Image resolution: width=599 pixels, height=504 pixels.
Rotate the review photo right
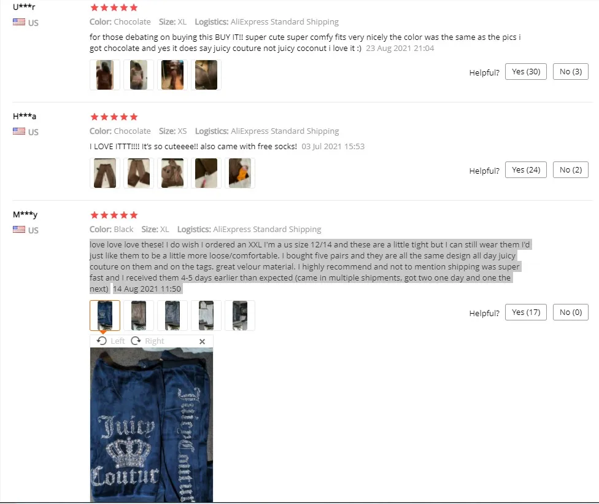[x=147, y=341]
